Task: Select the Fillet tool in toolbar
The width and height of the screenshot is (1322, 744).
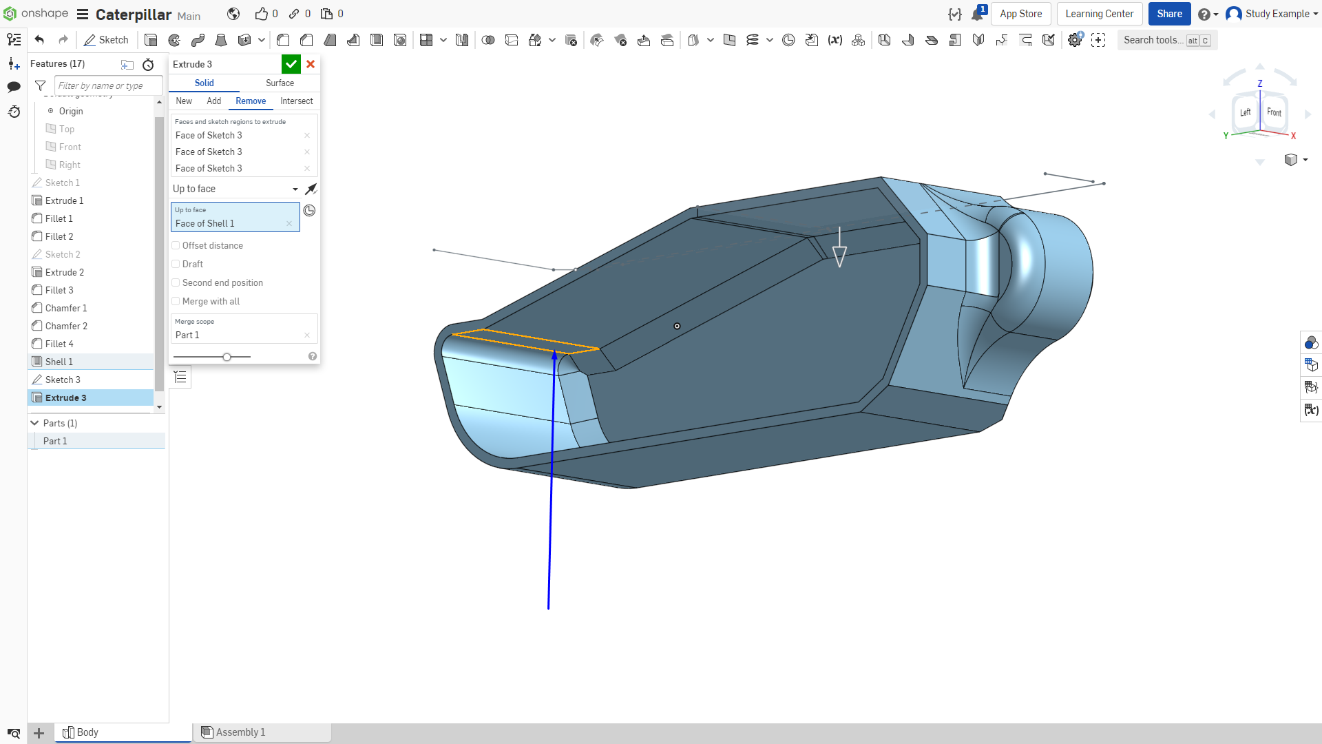Action: pyautogui.click(x=283, y=40)
